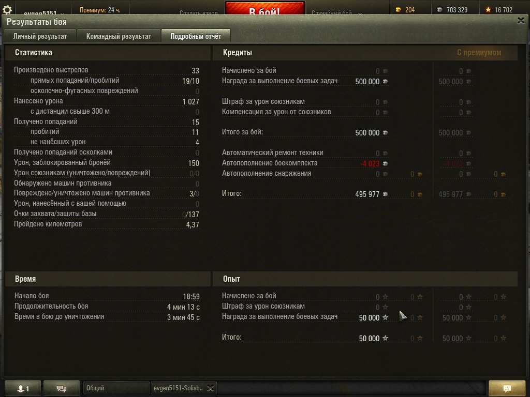530x397 pixels.
Task: Click the Создать взвод button
Action: 199,13
